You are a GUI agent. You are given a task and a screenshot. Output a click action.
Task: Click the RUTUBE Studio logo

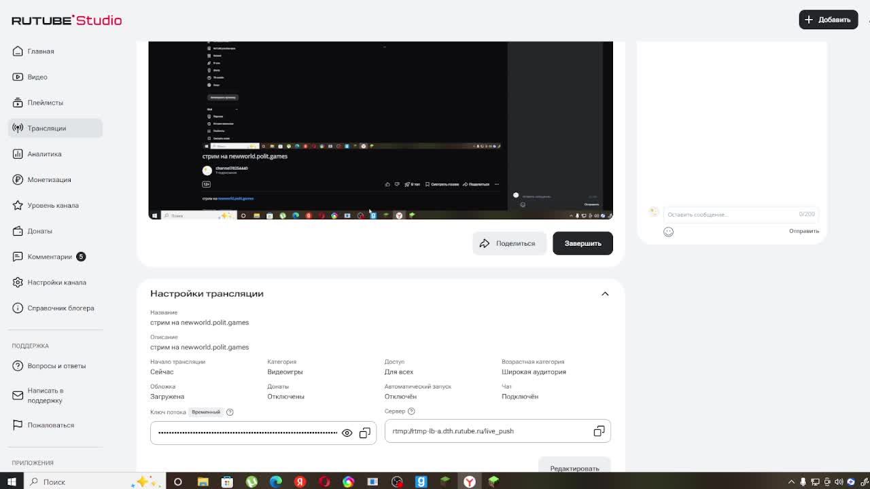tap(67, 20)
